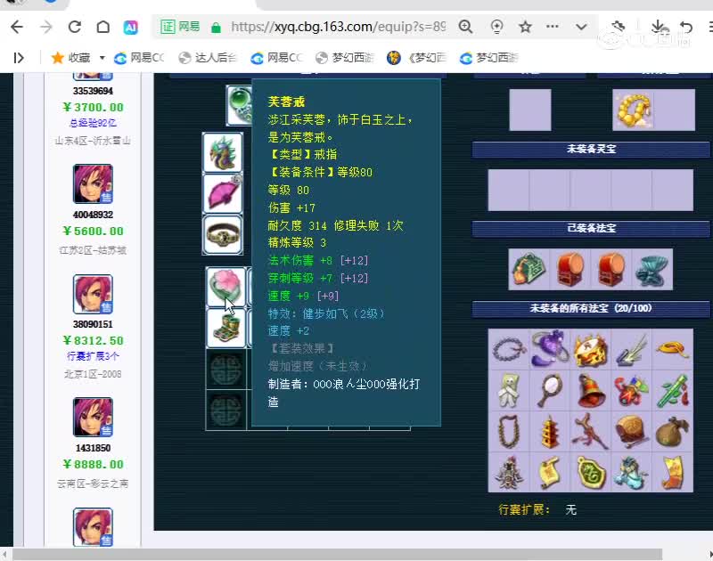The image size is (713, 561).
Task: Click the green bamboo flute treasure icon
Action: (x=672, y=390)
